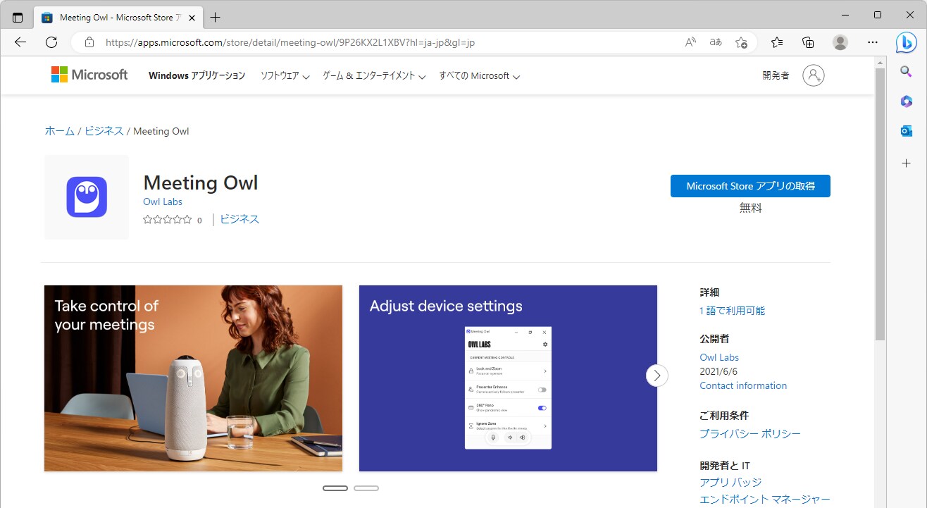The width and height of the screenshot is (927, 508).
Task: Expand the ソフトウェア dropdown menu
Action: (285, 75)
